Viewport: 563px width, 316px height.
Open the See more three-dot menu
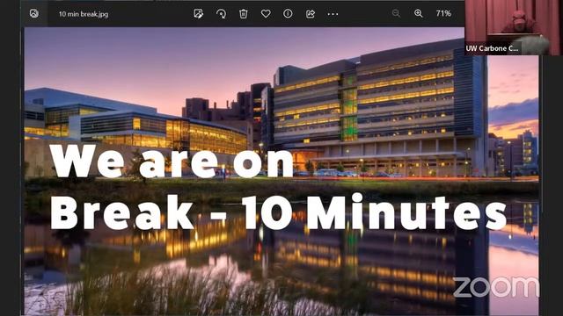pos(333,14)
